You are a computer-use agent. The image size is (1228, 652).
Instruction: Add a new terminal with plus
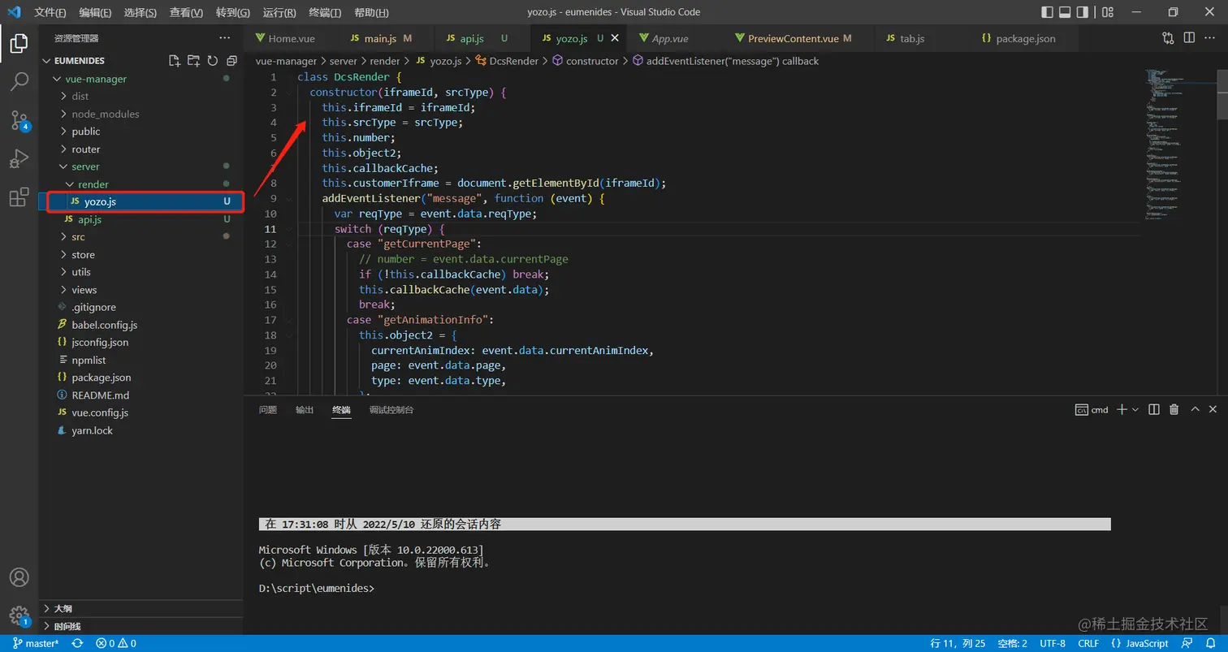tap(1122, 410)
